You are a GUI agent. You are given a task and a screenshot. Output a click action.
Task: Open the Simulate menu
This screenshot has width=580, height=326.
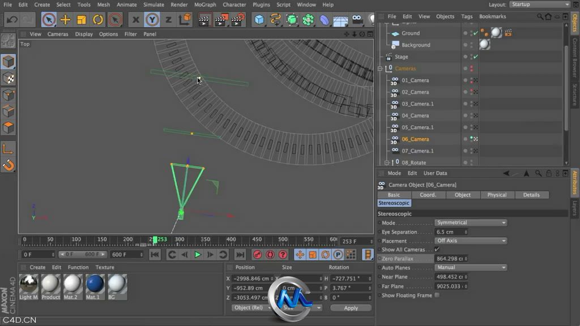click(153, 5)
